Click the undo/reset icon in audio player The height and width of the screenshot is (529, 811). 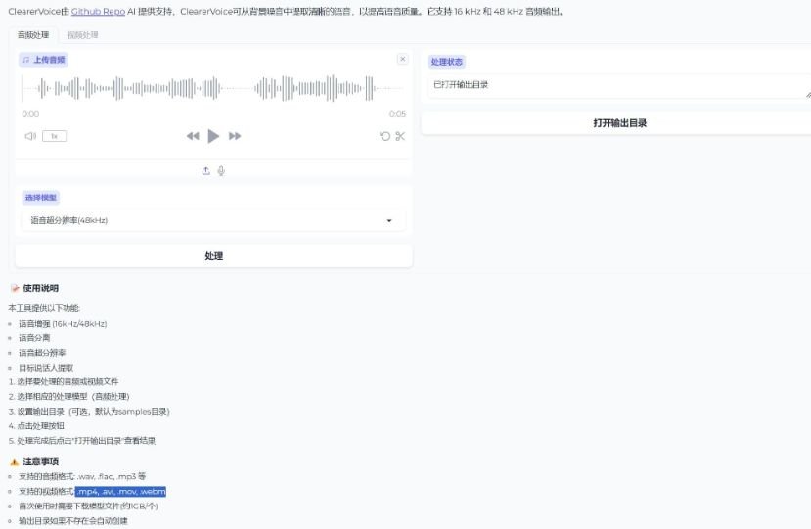coord(384,136)
